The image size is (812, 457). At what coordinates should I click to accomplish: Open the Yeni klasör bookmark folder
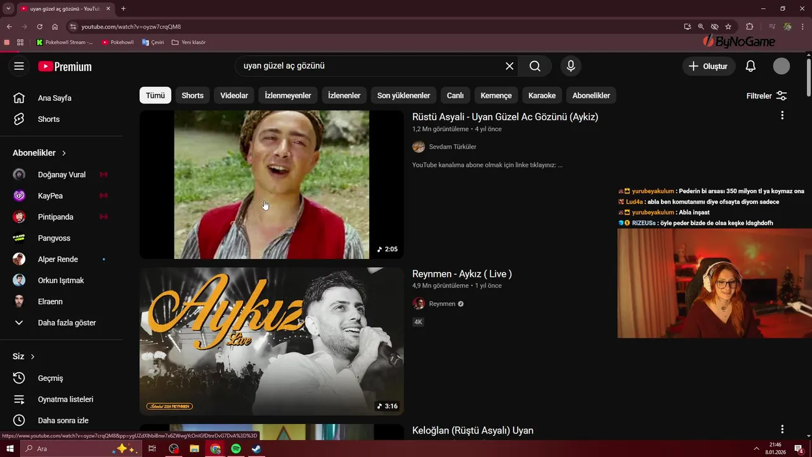(188, 43)
